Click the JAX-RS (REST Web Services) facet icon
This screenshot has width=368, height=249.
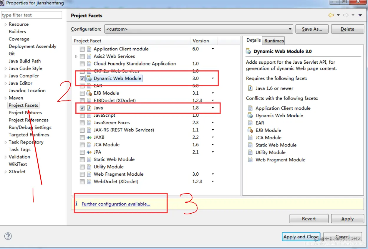tap(89, 130)
